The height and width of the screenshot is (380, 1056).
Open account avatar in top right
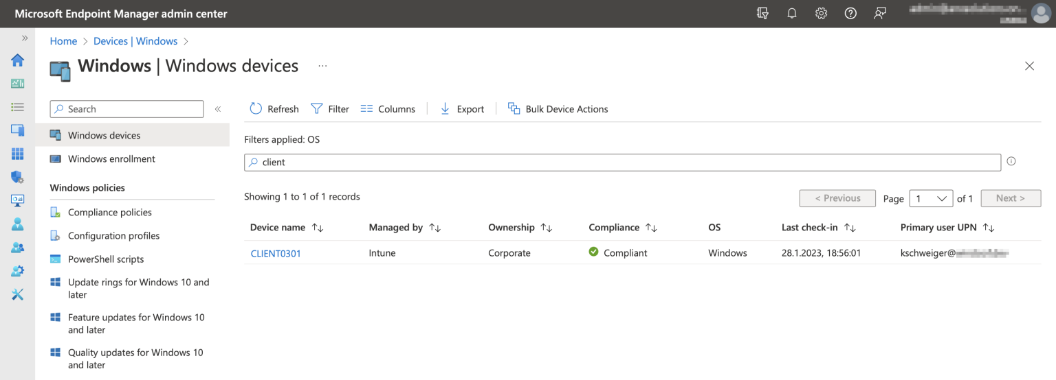point(1041,14)
